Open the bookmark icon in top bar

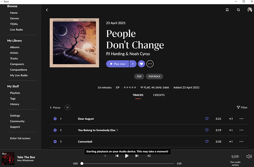227,10
